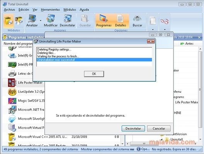The image size is (204, 154).
Task: Open the Ver menu
Action: click(35, 10)
